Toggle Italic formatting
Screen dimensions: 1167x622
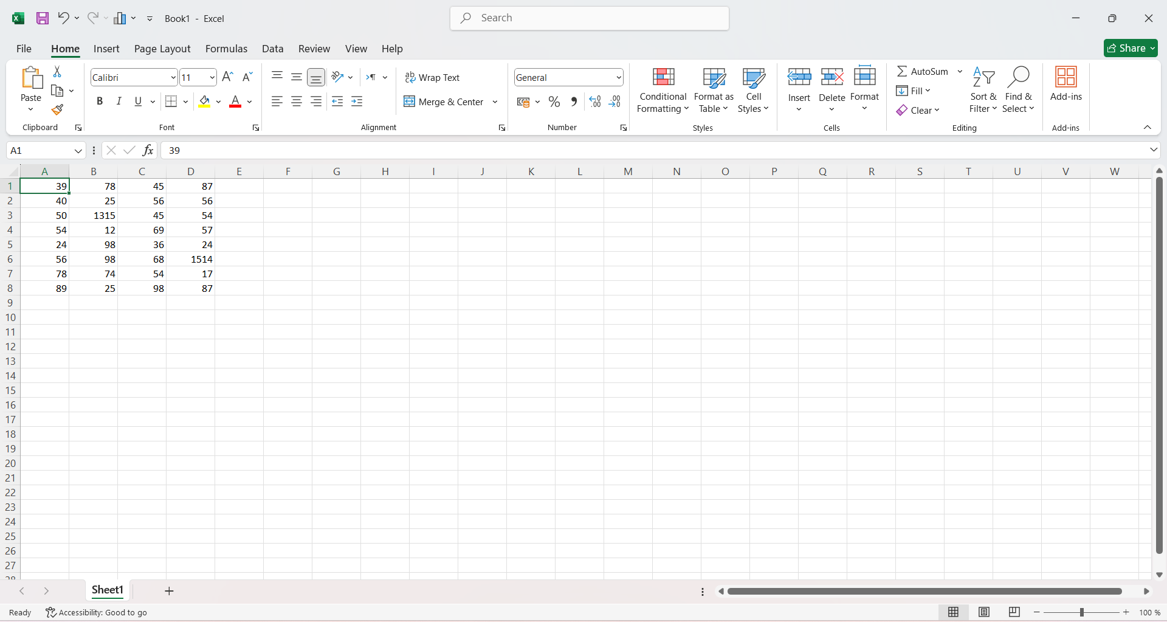119,102
